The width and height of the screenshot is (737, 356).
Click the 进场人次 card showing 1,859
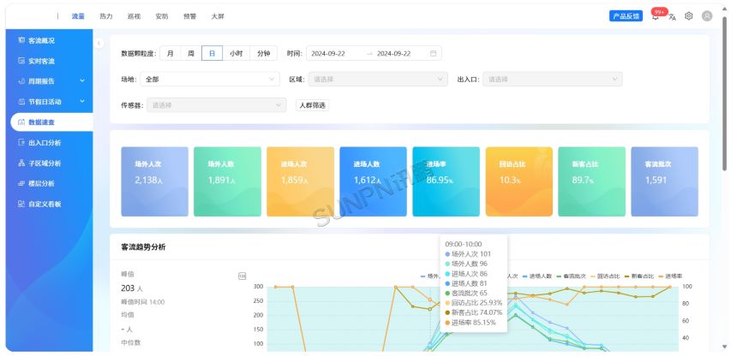click(x=300, y=181)
